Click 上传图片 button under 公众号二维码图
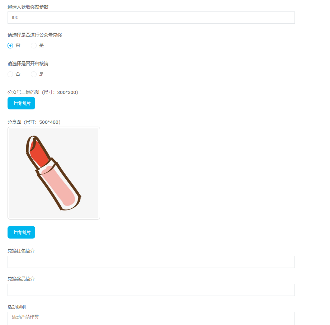The height and width of the screenshot is (325, 330). (21, 103)
